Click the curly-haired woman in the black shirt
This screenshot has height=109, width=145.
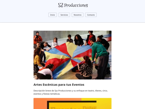tap(79, 40)
